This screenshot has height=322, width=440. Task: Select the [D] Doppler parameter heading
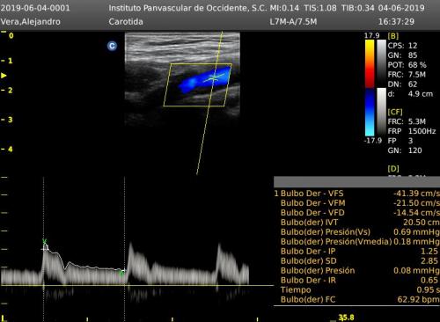pos(393,169)
